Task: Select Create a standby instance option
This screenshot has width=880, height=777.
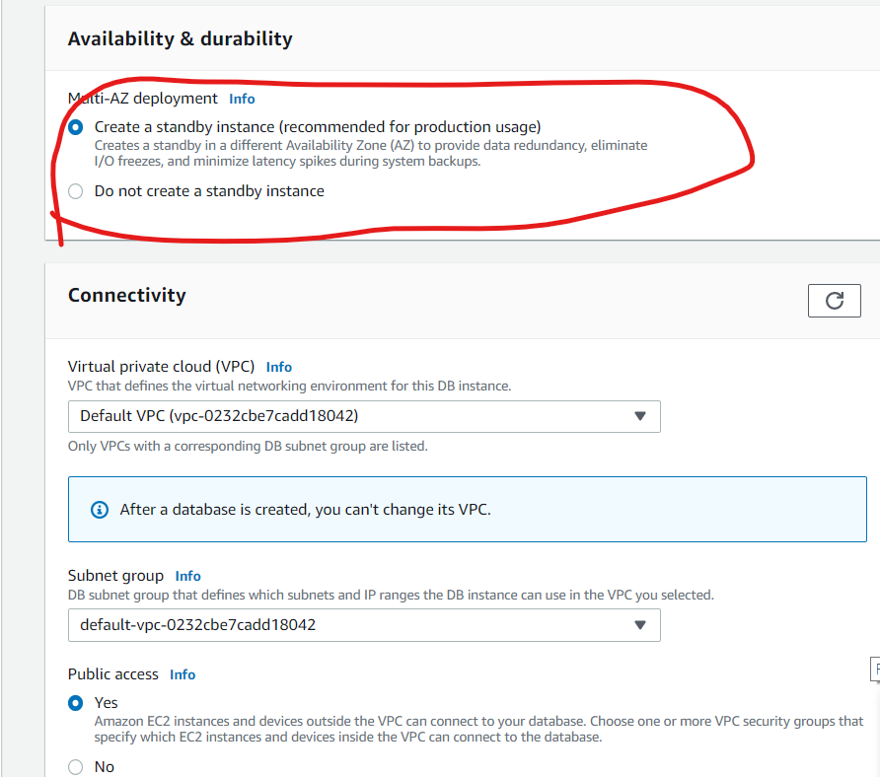Action: pyautogui.click(x=75, y=127)
